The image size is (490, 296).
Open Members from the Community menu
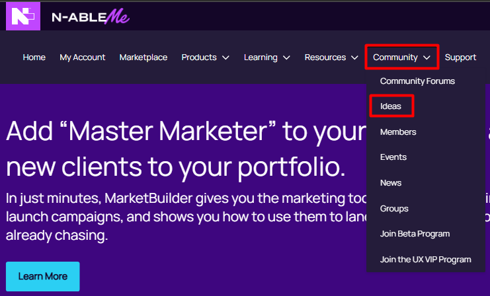(398, 132)
